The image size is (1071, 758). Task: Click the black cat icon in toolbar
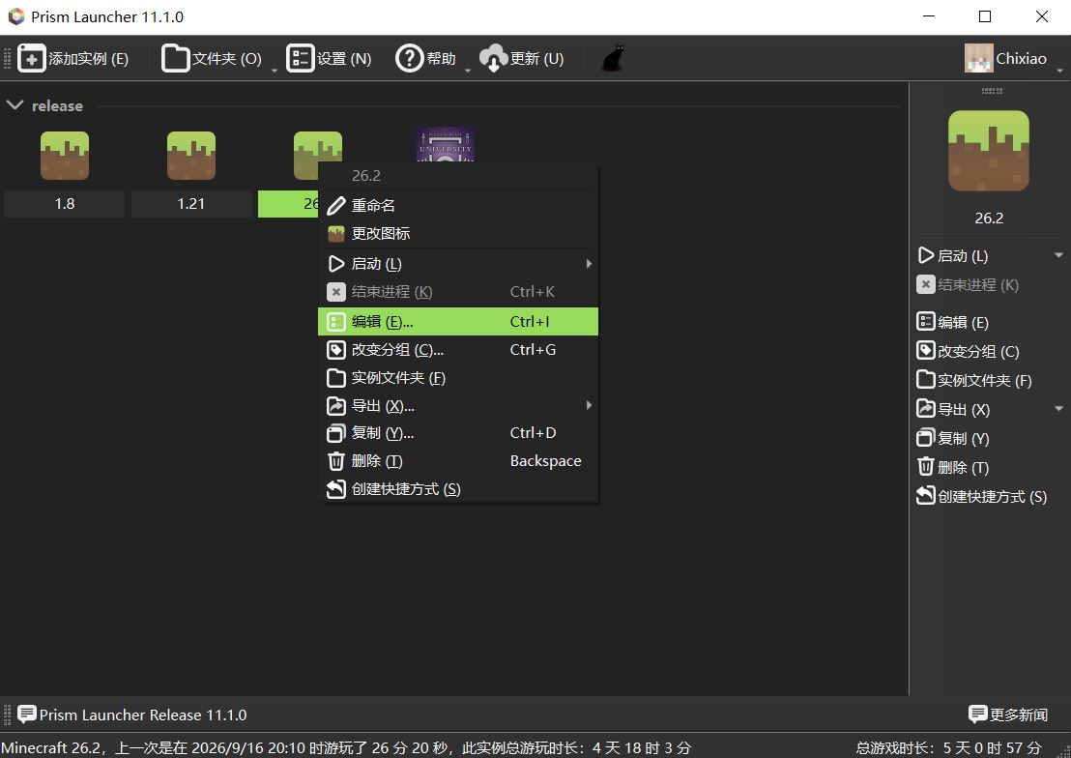(x=613, y=58)
